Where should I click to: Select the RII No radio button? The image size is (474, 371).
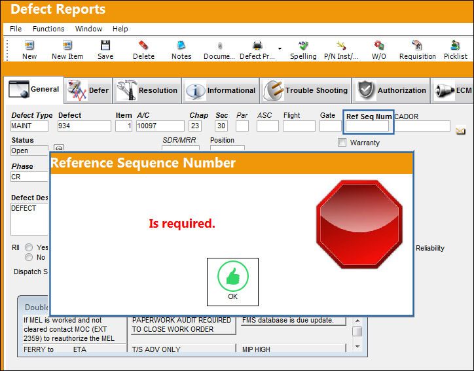pyautogui.click(x=29, y=257)
